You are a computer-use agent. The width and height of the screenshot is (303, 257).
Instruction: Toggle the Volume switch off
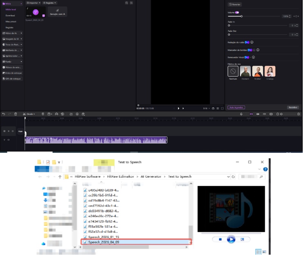[x=237, y=13]
